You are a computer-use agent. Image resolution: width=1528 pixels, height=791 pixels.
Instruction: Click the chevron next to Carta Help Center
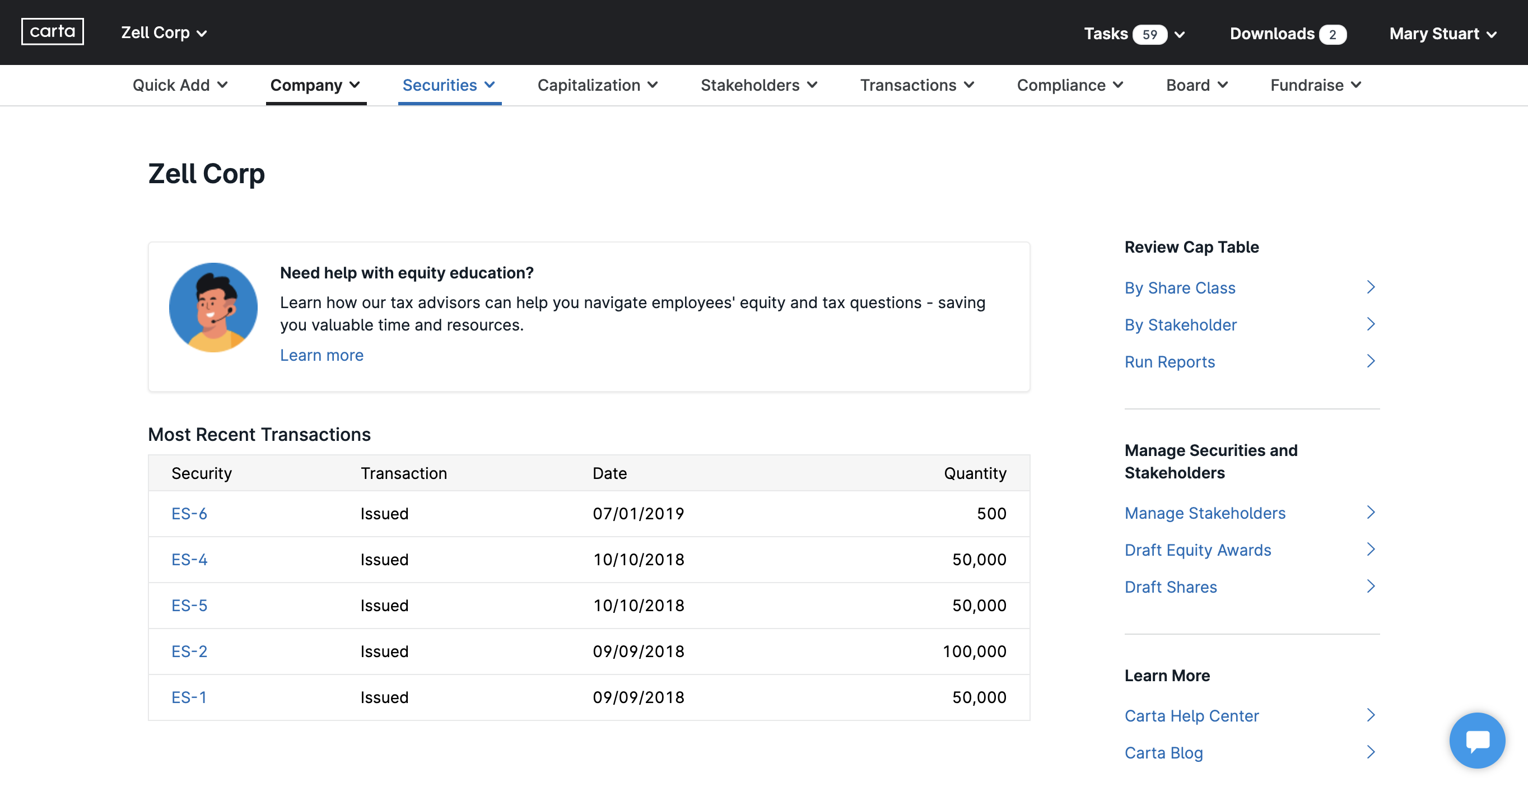click(x=1370, y=714)
